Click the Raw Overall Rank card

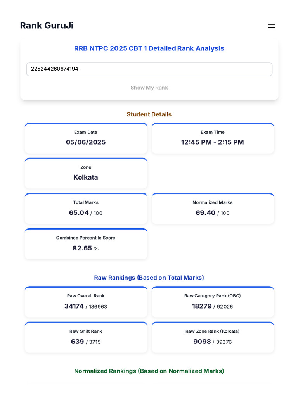click(86, 302)
